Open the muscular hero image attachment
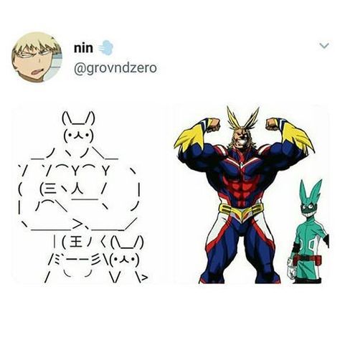Screen dimensions: 340x340 click(x=252, y=194)
